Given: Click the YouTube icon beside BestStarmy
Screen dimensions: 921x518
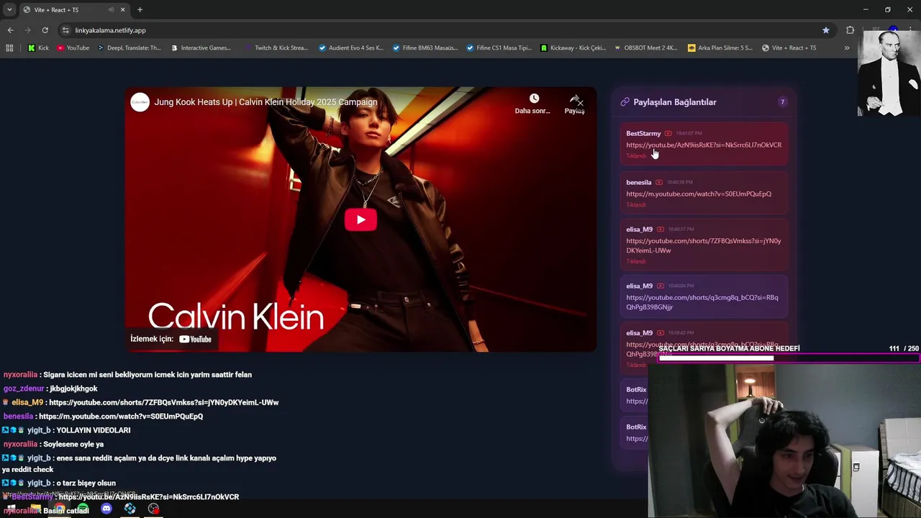Looking at the screenshot, I should (x=668, y=133).
